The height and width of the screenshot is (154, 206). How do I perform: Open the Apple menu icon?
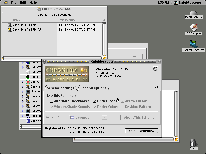coord(6,3)
